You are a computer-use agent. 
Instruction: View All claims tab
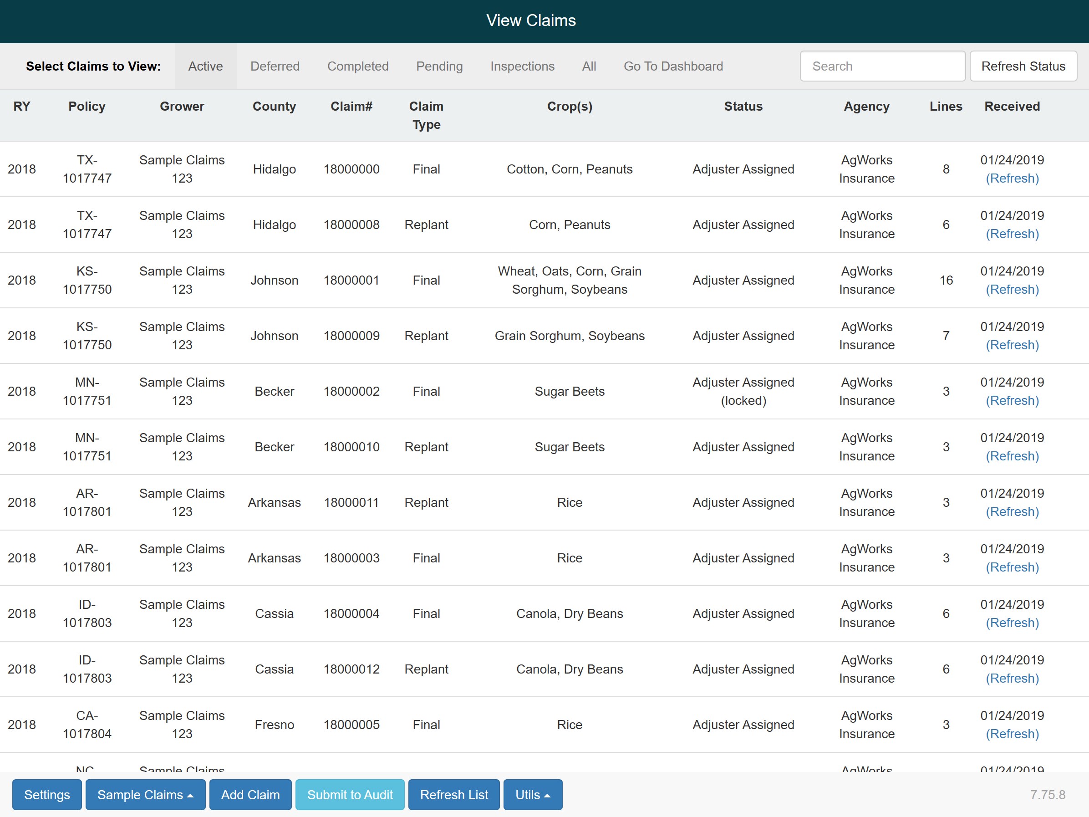coord(588,66)
